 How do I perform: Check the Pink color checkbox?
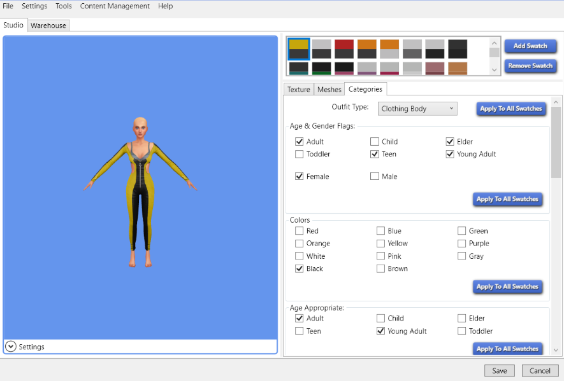(380, 256)
